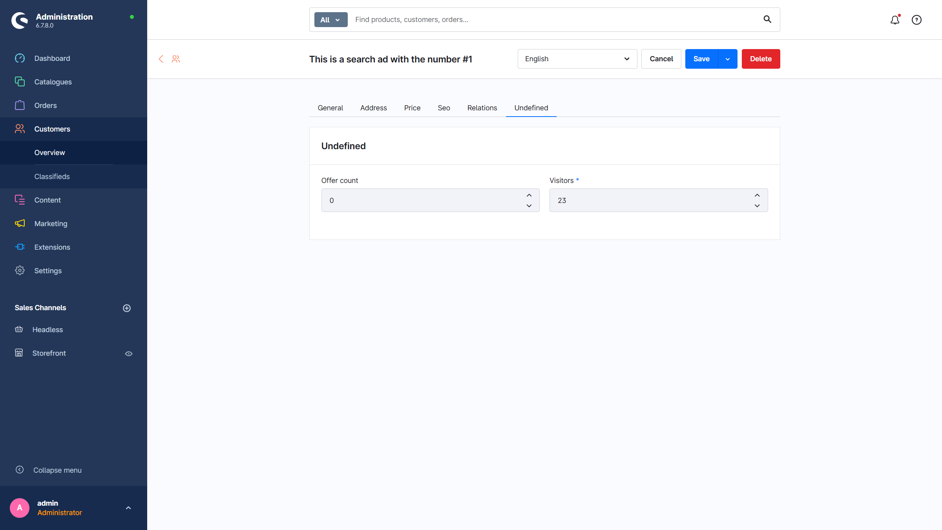Switch to the Relations tab

tap(482, 108)
